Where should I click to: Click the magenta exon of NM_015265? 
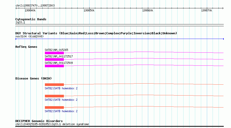pos(54,53)
